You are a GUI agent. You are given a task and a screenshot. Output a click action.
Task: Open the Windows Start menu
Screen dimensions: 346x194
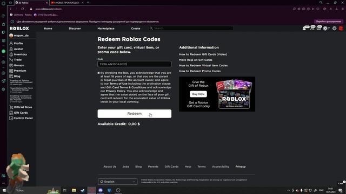tap(4, 190)
